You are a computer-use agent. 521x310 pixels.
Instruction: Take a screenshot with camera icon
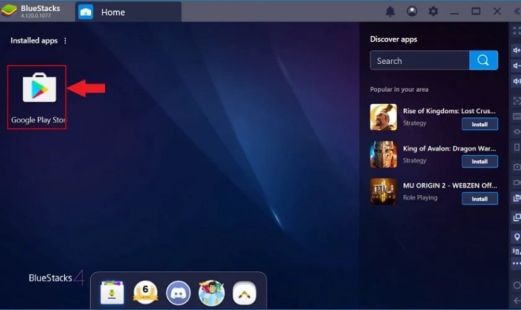[x=516, y=167]
